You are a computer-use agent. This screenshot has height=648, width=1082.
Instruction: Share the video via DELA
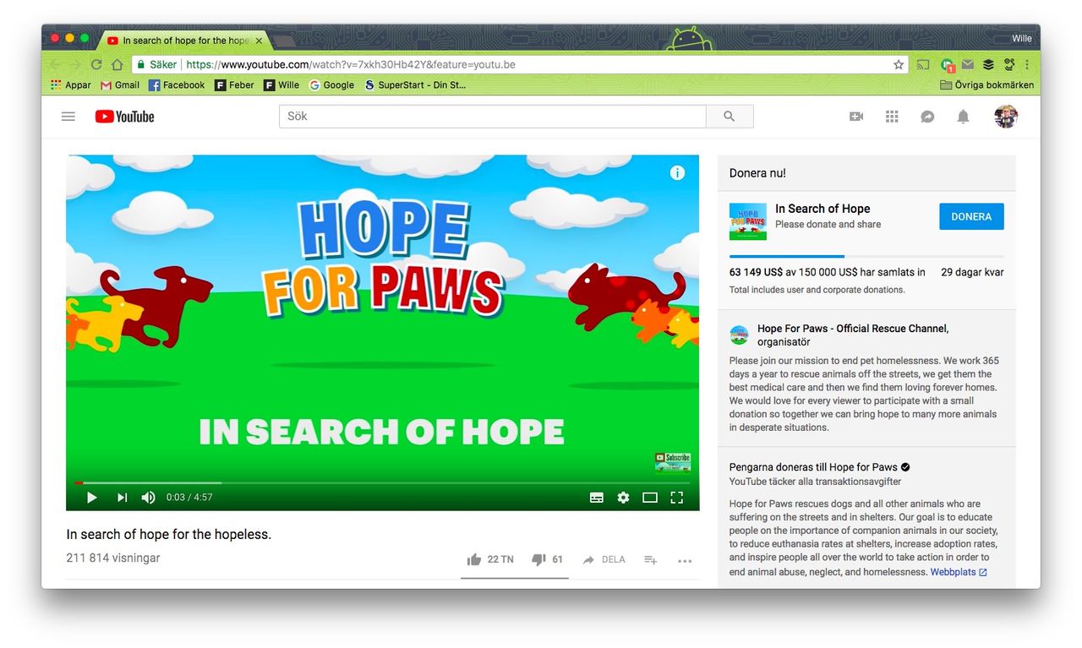(604, 559)
